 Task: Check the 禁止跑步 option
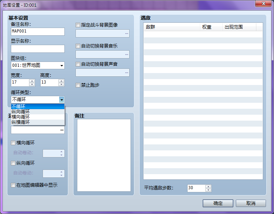(x=78, y=85)
